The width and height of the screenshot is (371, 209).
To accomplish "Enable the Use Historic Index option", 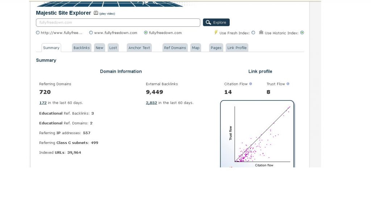I will [x=302, y=33].
